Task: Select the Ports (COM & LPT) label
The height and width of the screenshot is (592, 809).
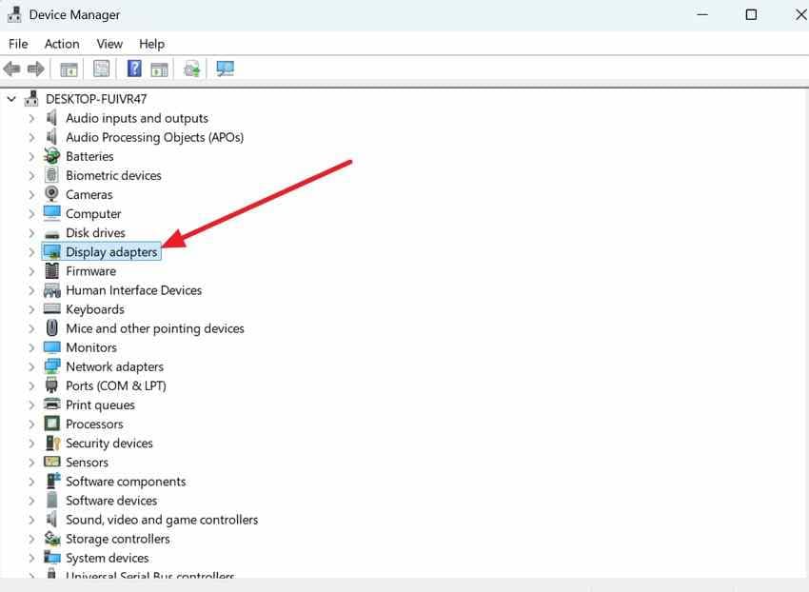Action: point(115,385)
